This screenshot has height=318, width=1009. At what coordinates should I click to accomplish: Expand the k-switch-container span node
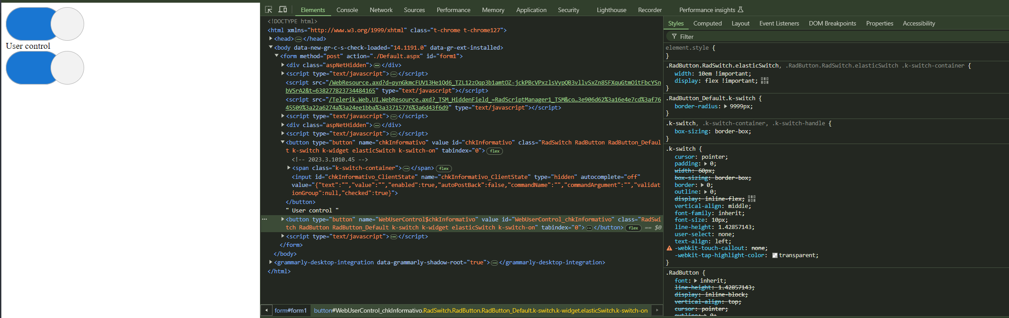pyautogui.click(x=289, y=168)
